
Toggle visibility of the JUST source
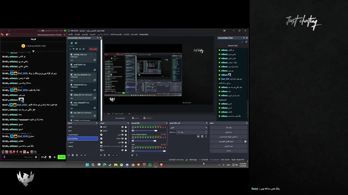pos(122,127)
